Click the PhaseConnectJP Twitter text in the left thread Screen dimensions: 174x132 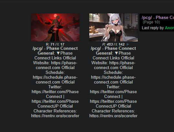[55, 104]
